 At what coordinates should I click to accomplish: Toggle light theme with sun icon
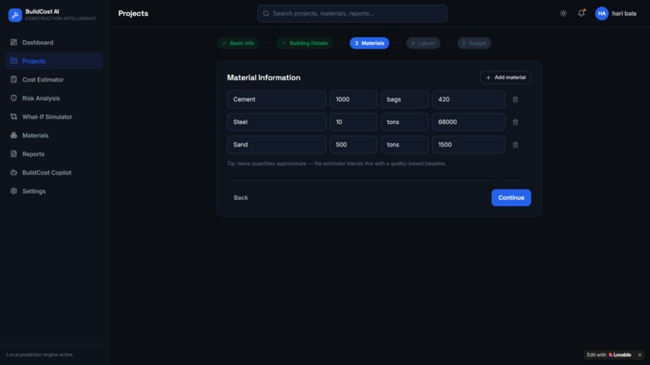point(563,13)
